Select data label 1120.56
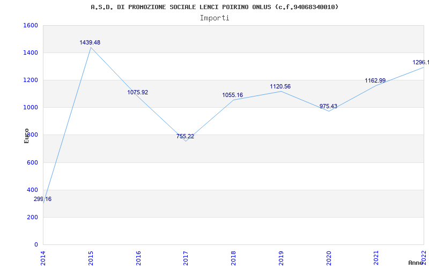Screen dimensions: 429x268 [x=280, y=87]
